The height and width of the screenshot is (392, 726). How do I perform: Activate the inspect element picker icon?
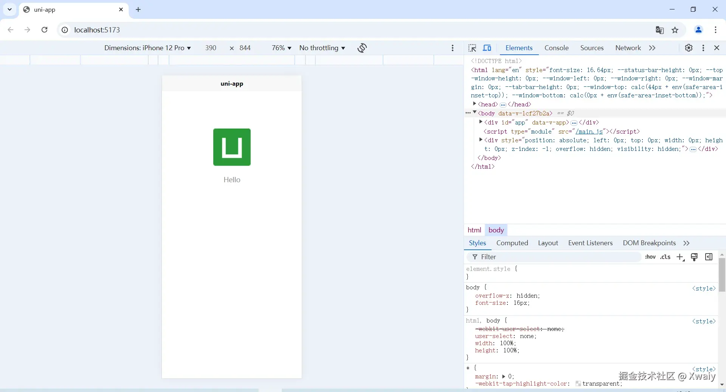(472, 48)
